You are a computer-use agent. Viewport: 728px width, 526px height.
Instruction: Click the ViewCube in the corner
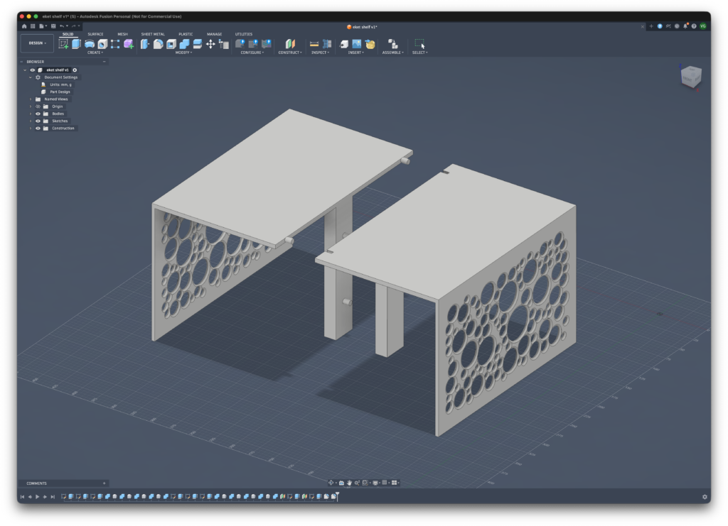click(x=691, y=76)
